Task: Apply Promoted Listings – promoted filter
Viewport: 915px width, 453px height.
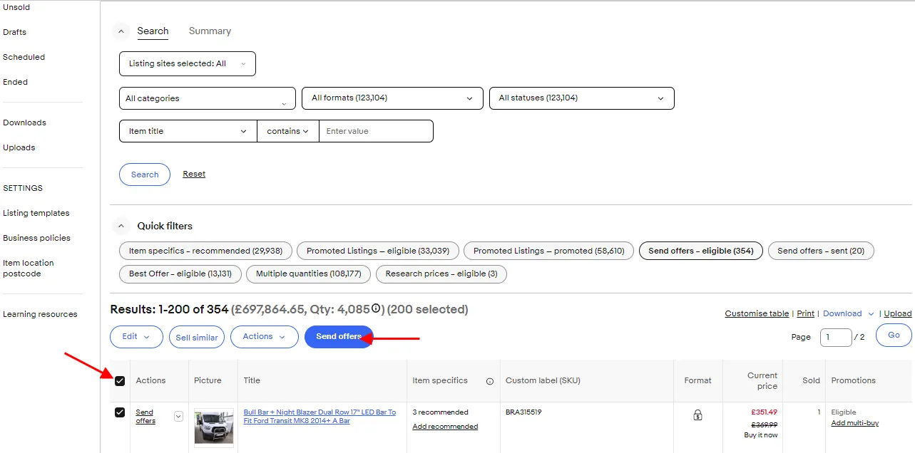Action: [x=549, y=251]
